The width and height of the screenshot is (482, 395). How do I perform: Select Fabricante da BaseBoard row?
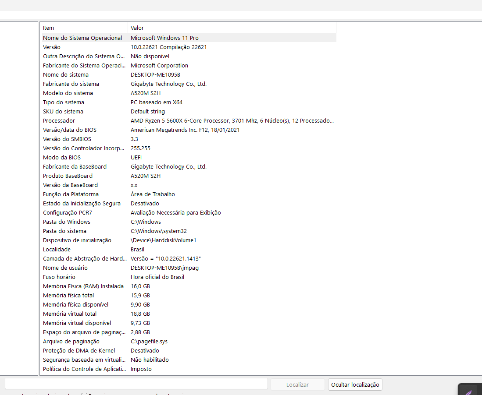(189, 167)
